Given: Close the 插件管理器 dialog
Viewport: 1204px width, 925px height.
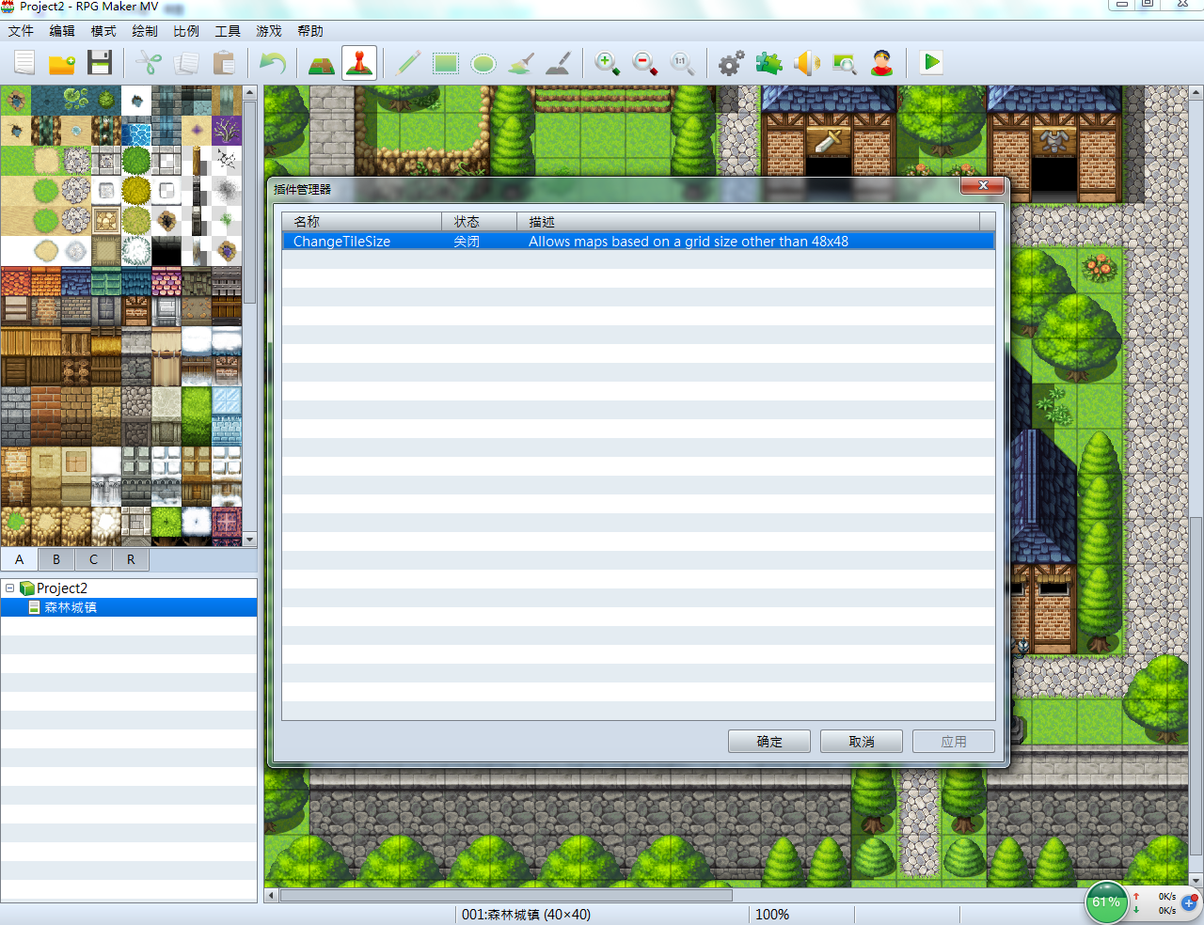Looking at the screenshot, I should [983, 185].
